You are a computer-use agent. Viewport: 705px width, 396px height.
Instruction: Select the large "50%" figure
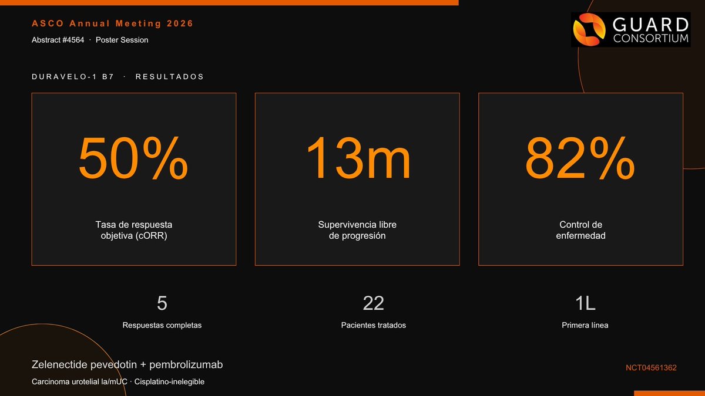(x=133, y=158)
